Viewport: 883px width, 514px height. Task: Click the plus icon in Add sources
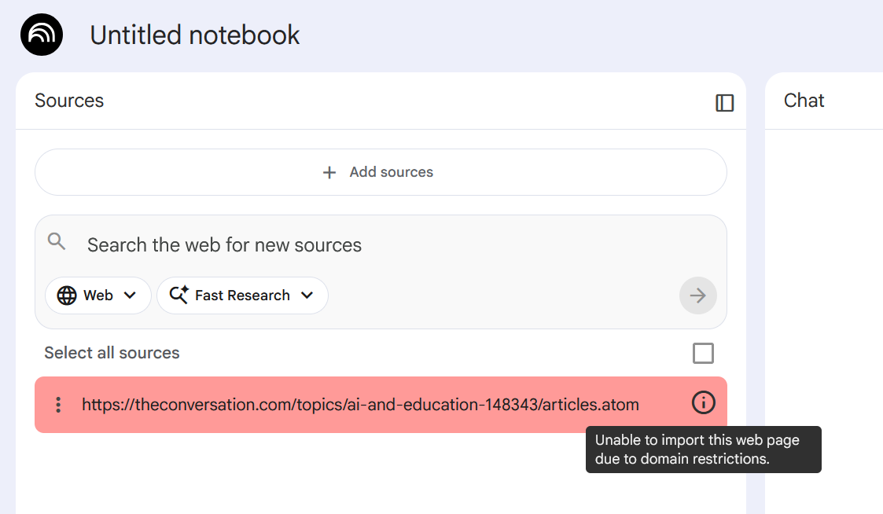click(x=329, y=172)
